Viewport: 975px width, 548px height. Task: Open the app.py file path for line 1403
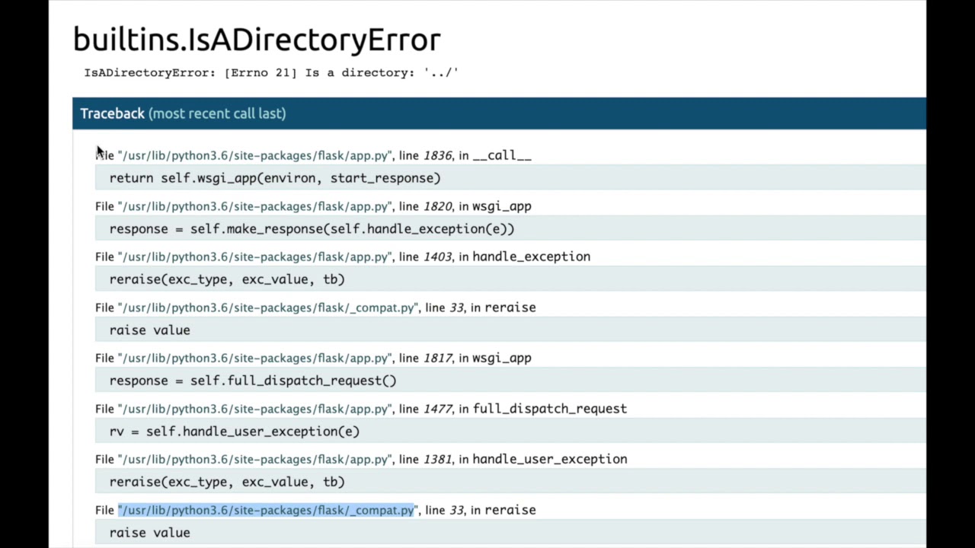pos(254,256)
